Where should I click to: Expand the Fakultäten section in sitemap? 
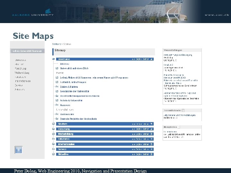click(x=54, y=139)
